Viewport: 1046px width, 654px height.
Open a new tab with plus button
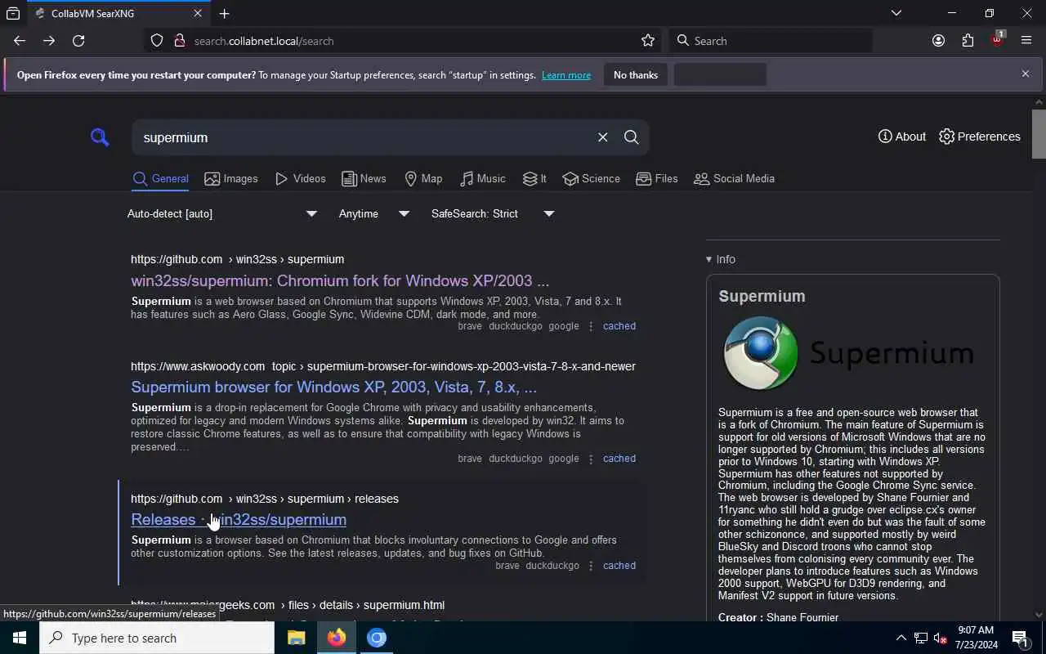[224, 13]
